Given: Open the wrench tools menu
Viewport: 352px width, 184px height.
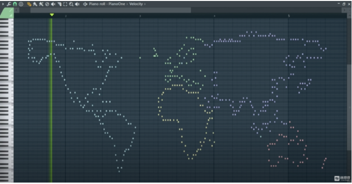Looking at the screenshot, I should pos(9,4).
